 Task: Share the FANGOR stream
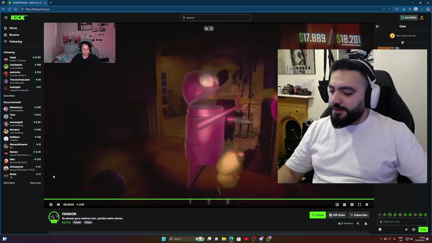(358, 223)
